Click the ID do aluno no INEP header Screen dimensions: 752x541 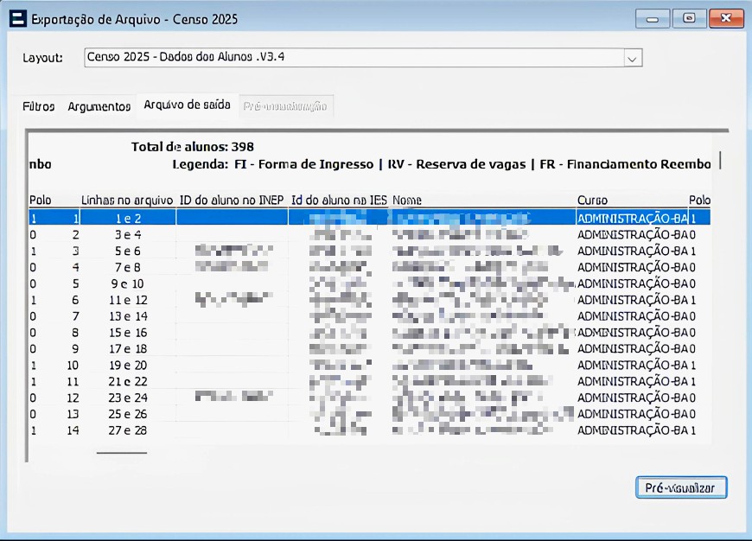tap(232, 200)
